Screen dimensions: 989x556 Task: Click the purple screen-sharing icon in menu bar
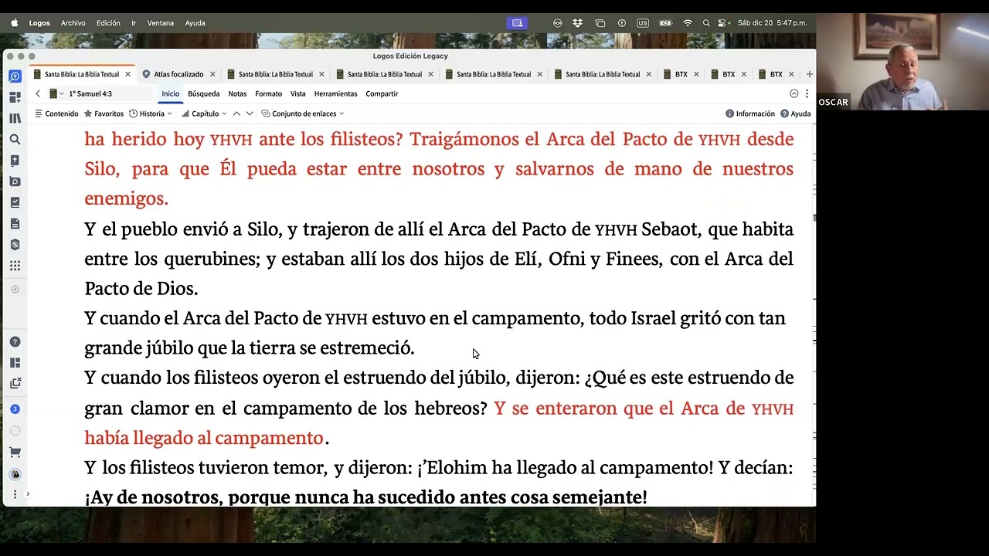[x=518, y=23]
